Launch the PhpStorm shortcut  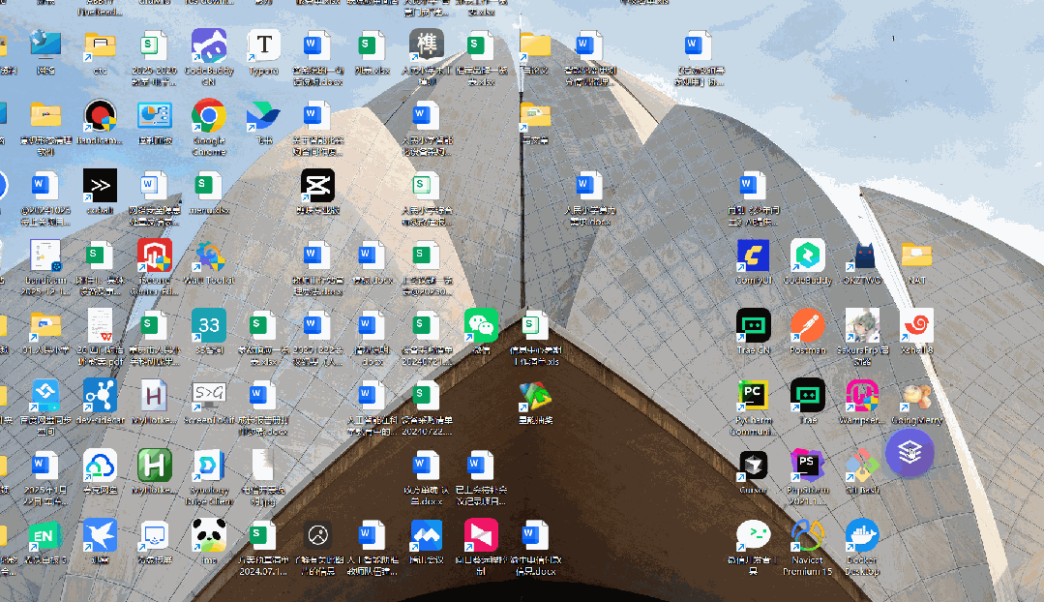(808, 467)
